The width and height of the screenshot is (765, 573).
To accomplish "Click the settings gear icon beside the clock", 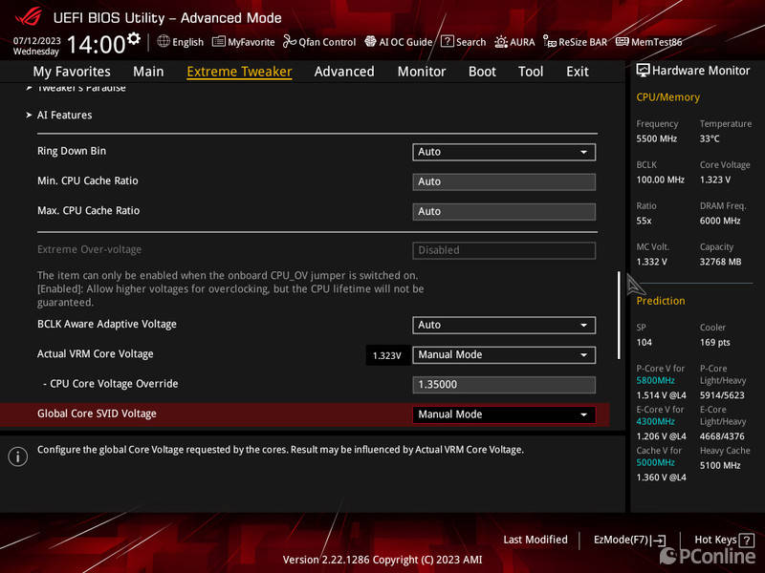I will click(x=134, y=39).
